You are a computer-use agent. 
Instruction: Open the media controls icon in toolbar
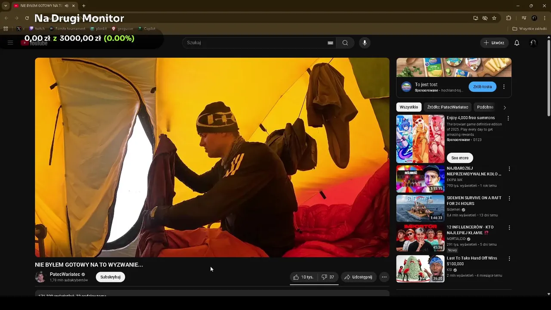(524, 18)
